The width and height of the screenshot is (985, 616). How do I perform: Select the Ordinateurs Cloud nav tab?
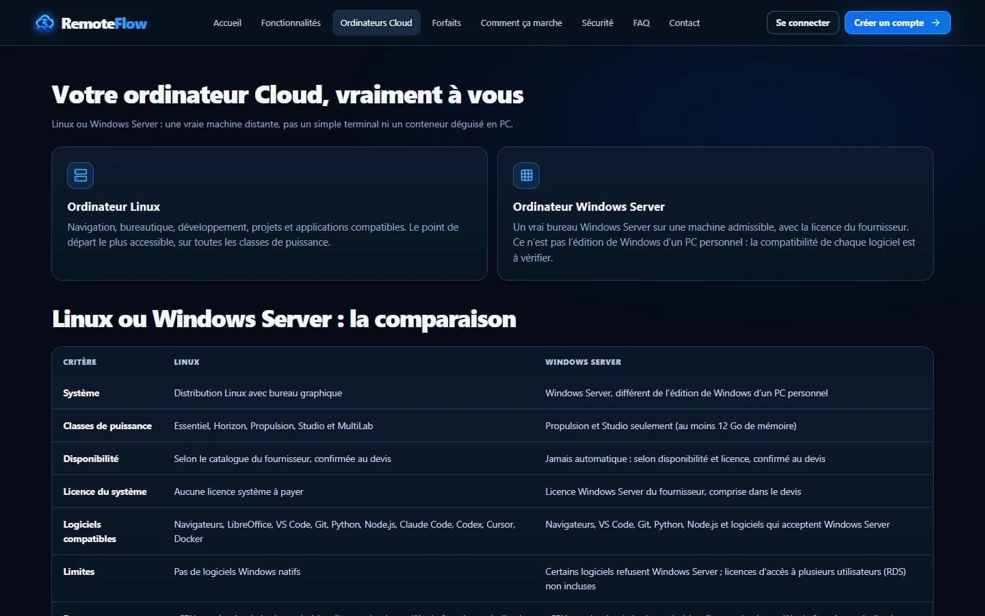pyautogui.click(x=376, y=23)
